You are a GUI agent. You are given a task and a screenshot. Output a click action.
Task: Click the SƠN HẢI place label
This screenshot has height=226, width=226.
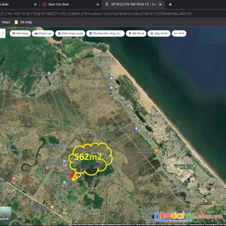(x=194, y=197)
